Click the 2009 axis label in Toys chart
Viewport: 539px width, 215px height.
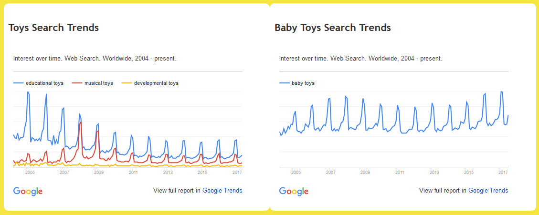tap(99, 172)
